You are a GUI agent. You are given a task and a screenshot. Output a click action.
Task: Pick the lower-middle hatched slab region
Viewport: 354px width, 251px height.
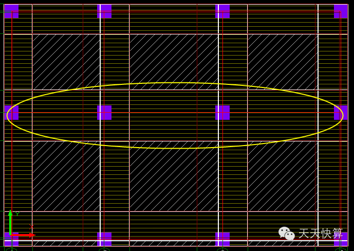pos(174,176)
